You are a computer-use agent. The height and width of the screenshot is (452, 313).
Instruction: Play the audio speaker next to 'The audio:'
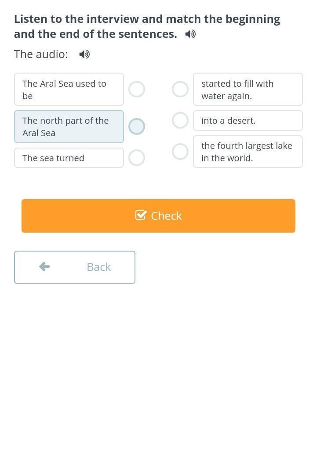pyautogui.click(x=84, y=54)
